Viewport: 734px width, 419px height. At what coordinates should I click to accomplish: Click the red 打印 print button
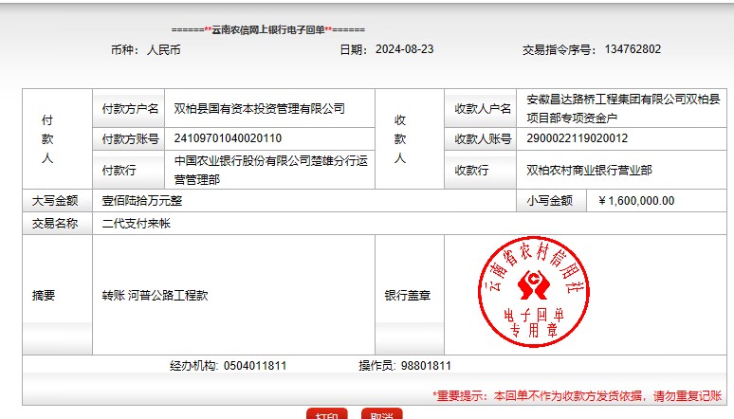tap(326, 414)
